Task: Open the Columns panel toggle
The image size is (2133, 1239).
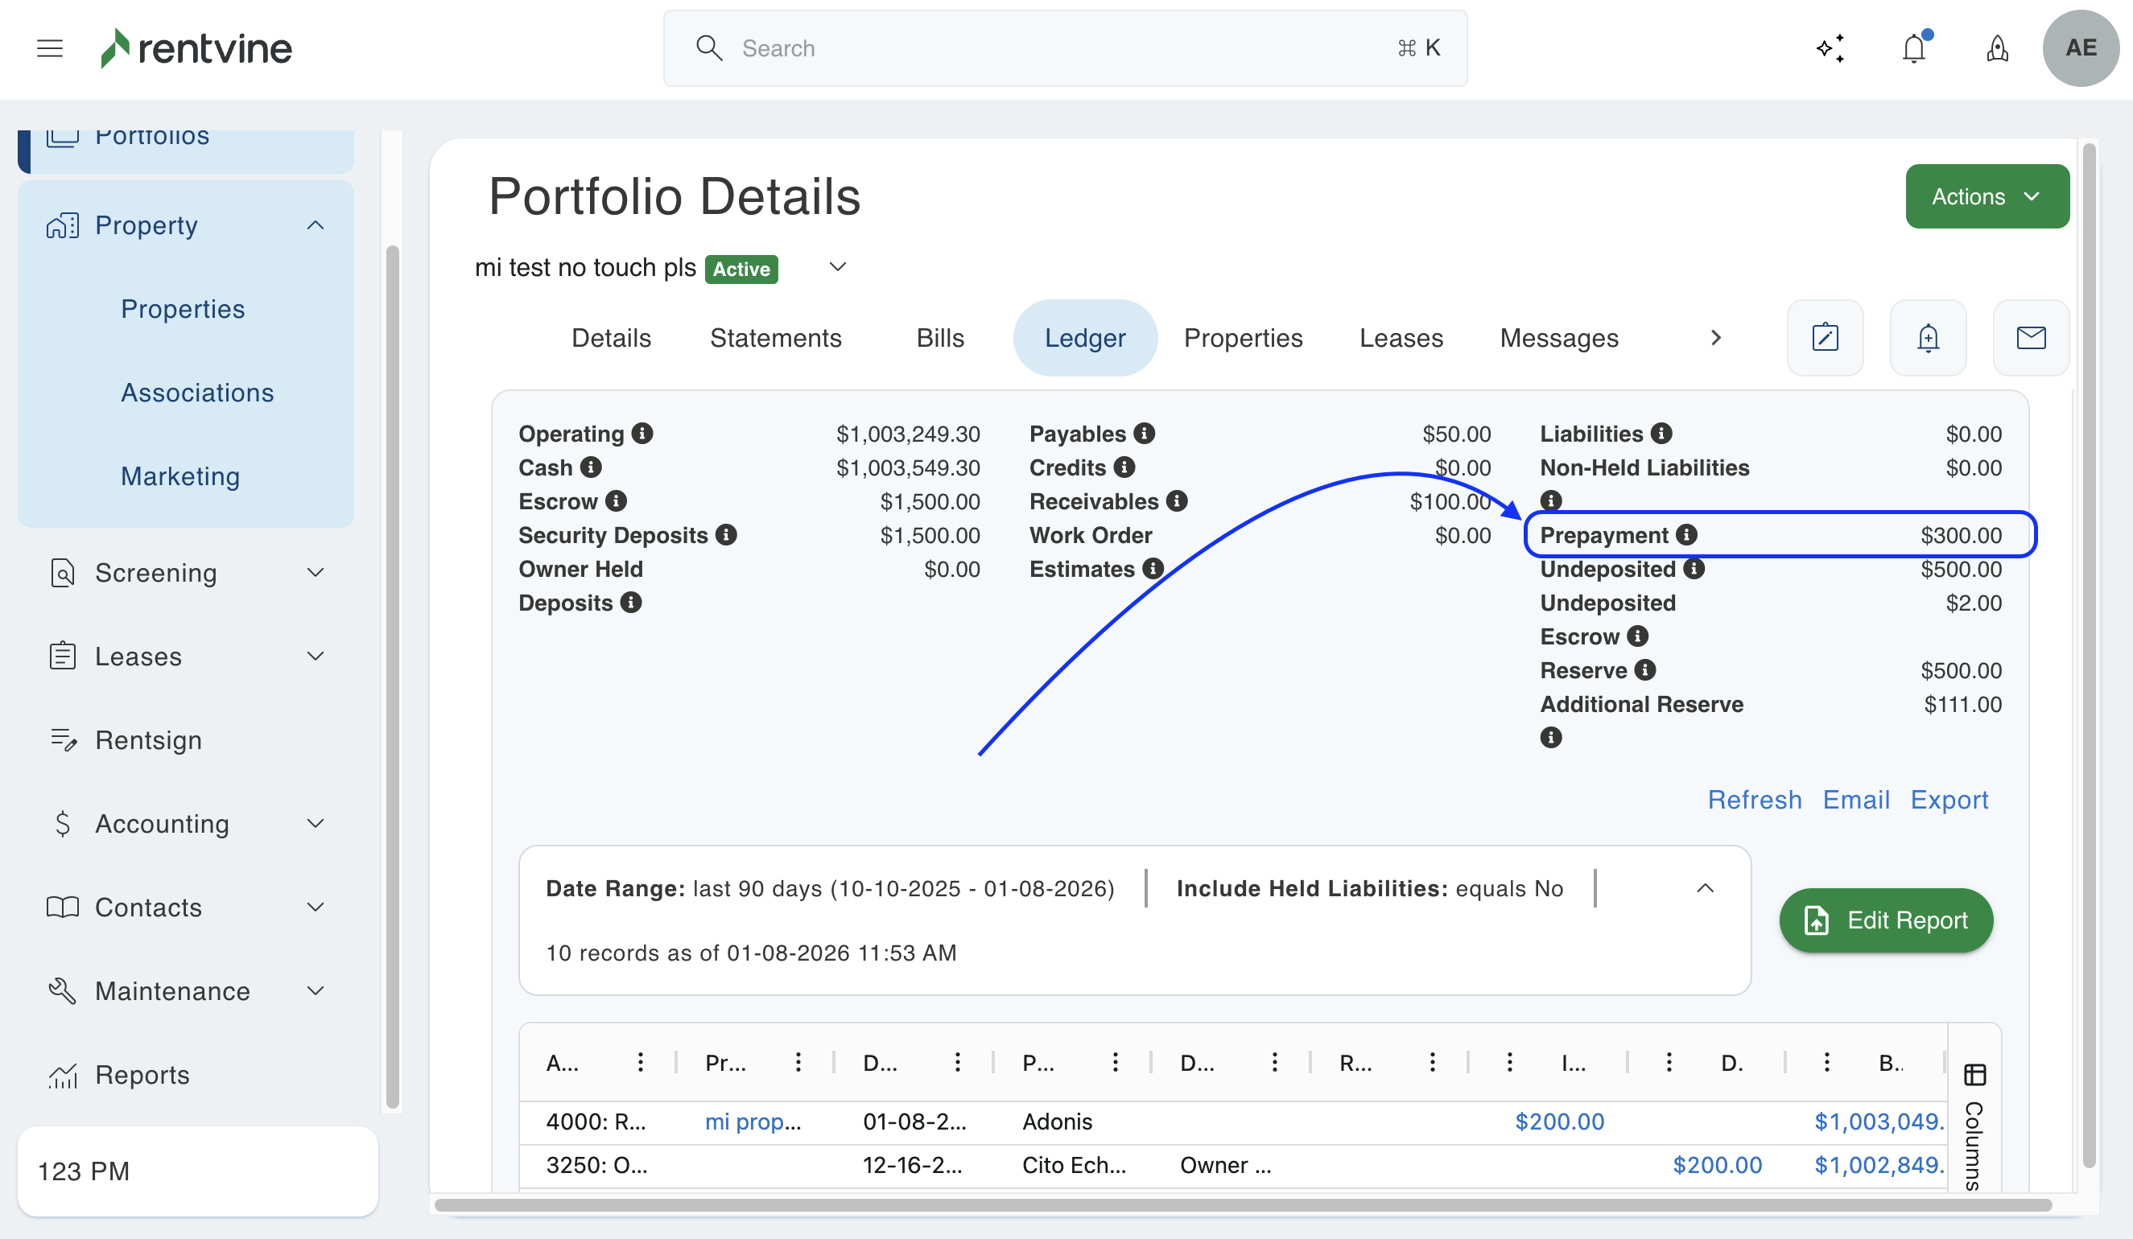Action: (1974, 1126)
